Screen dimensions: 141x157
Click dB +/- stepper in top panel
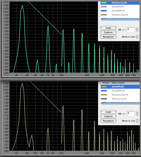(137, 29)
